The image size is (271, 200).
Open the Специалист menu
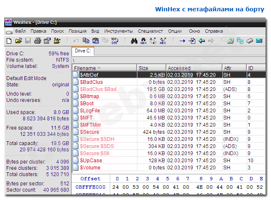tap(150, 31)
